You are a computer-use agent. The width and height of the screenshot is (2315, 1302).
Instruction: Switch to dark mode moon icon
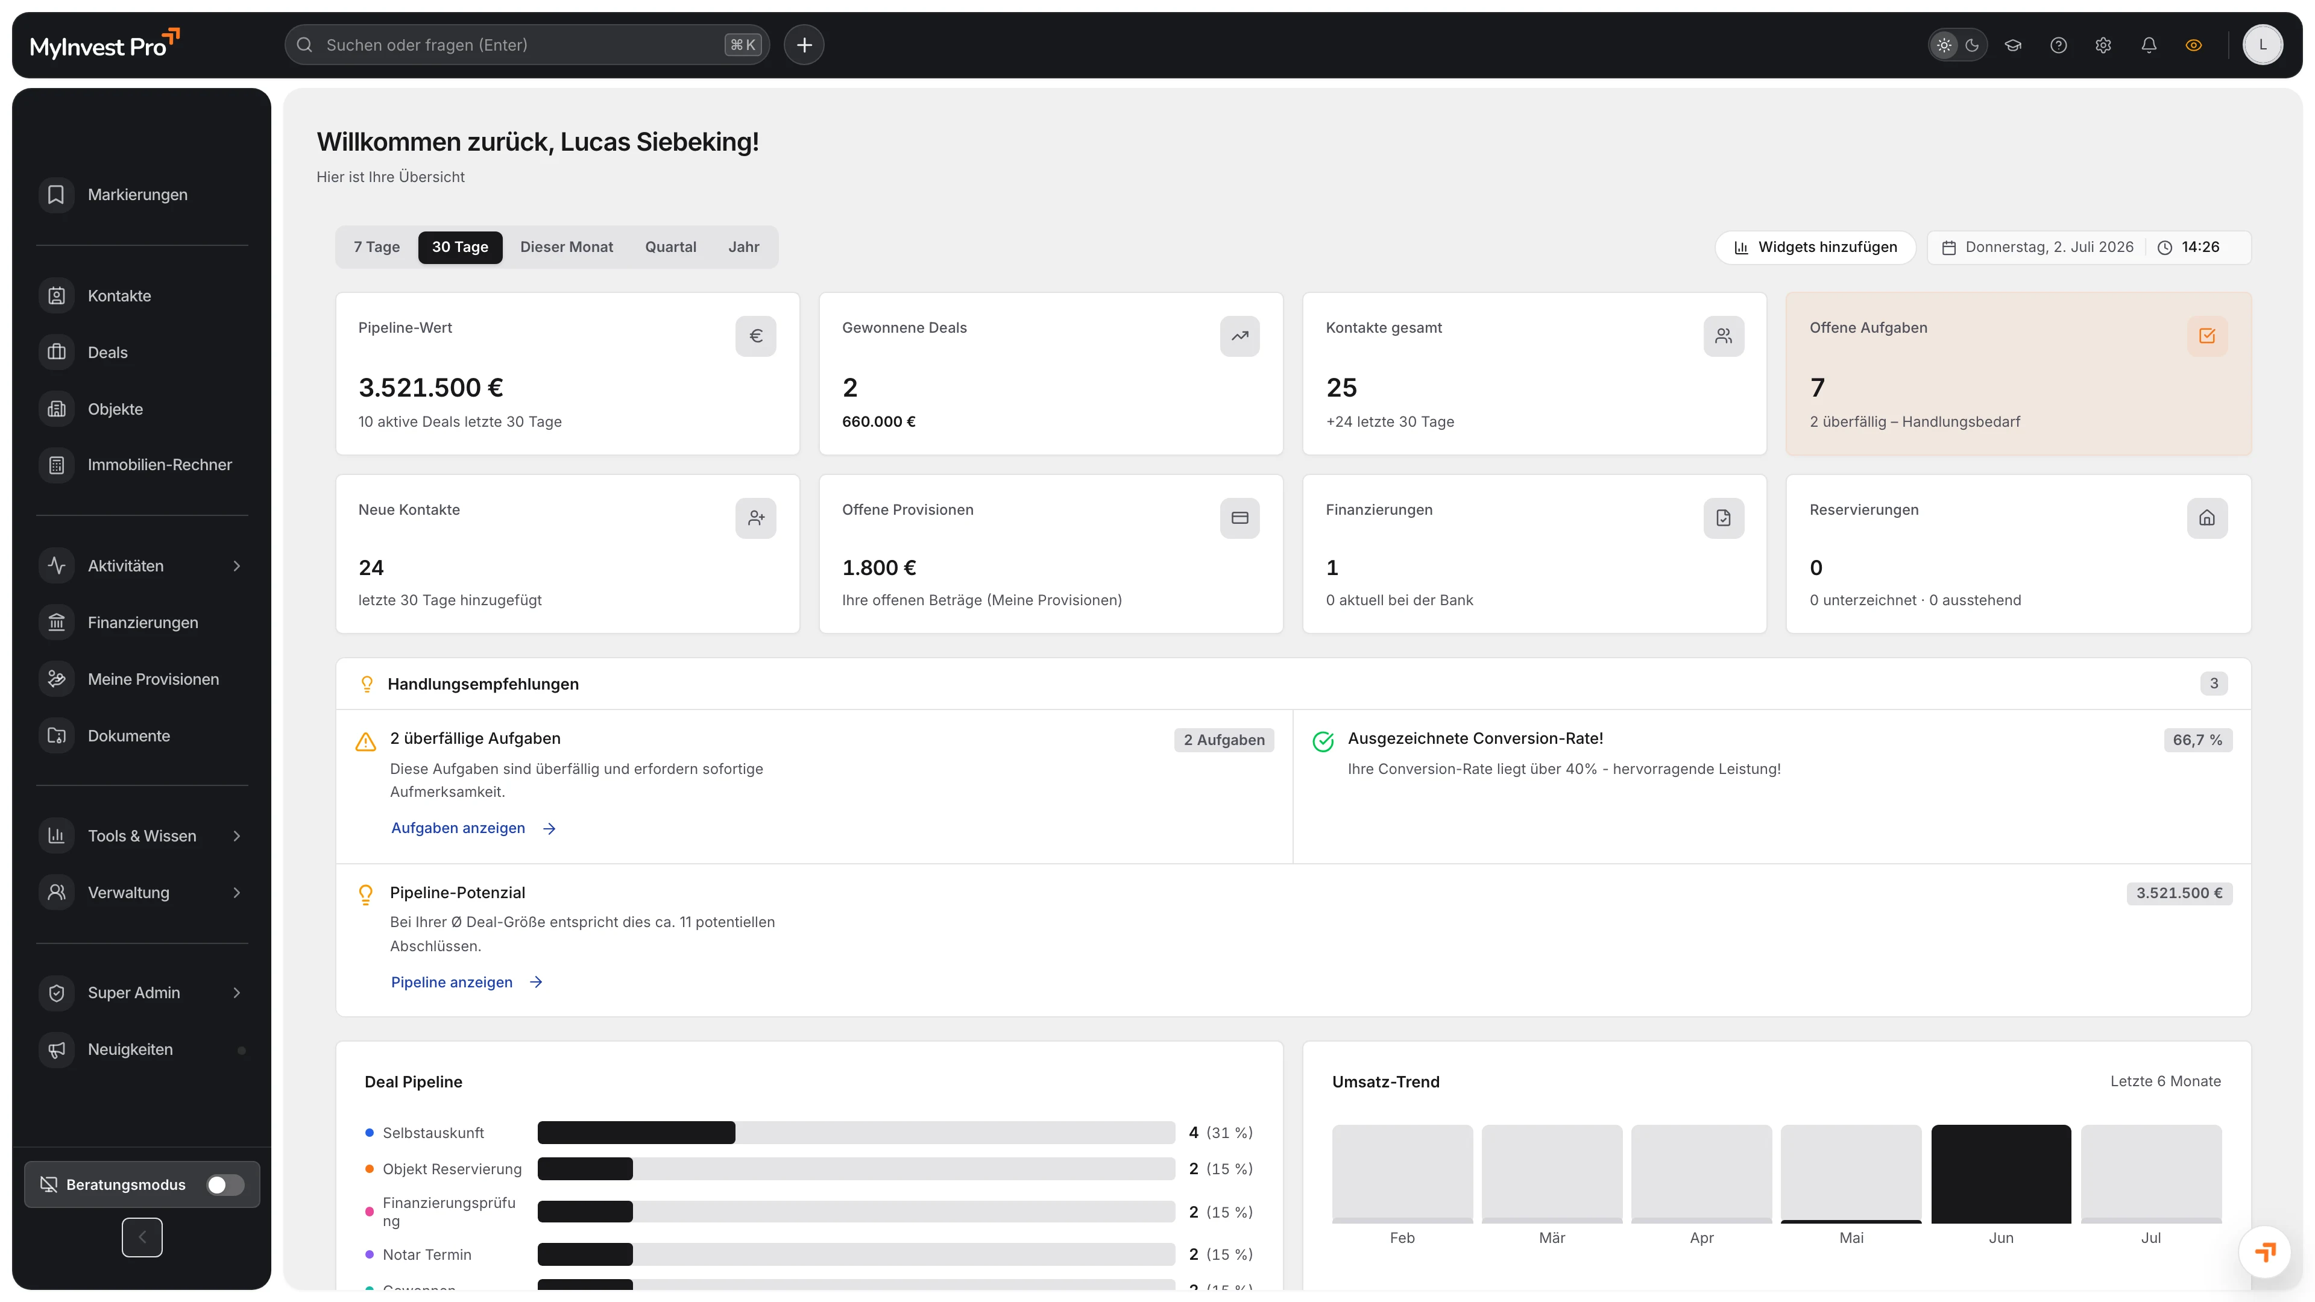[1972, 45]
